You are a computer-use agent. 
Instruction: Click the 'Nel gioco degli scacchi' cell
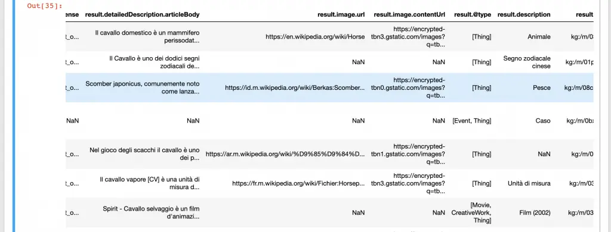(x=144, y=154)
